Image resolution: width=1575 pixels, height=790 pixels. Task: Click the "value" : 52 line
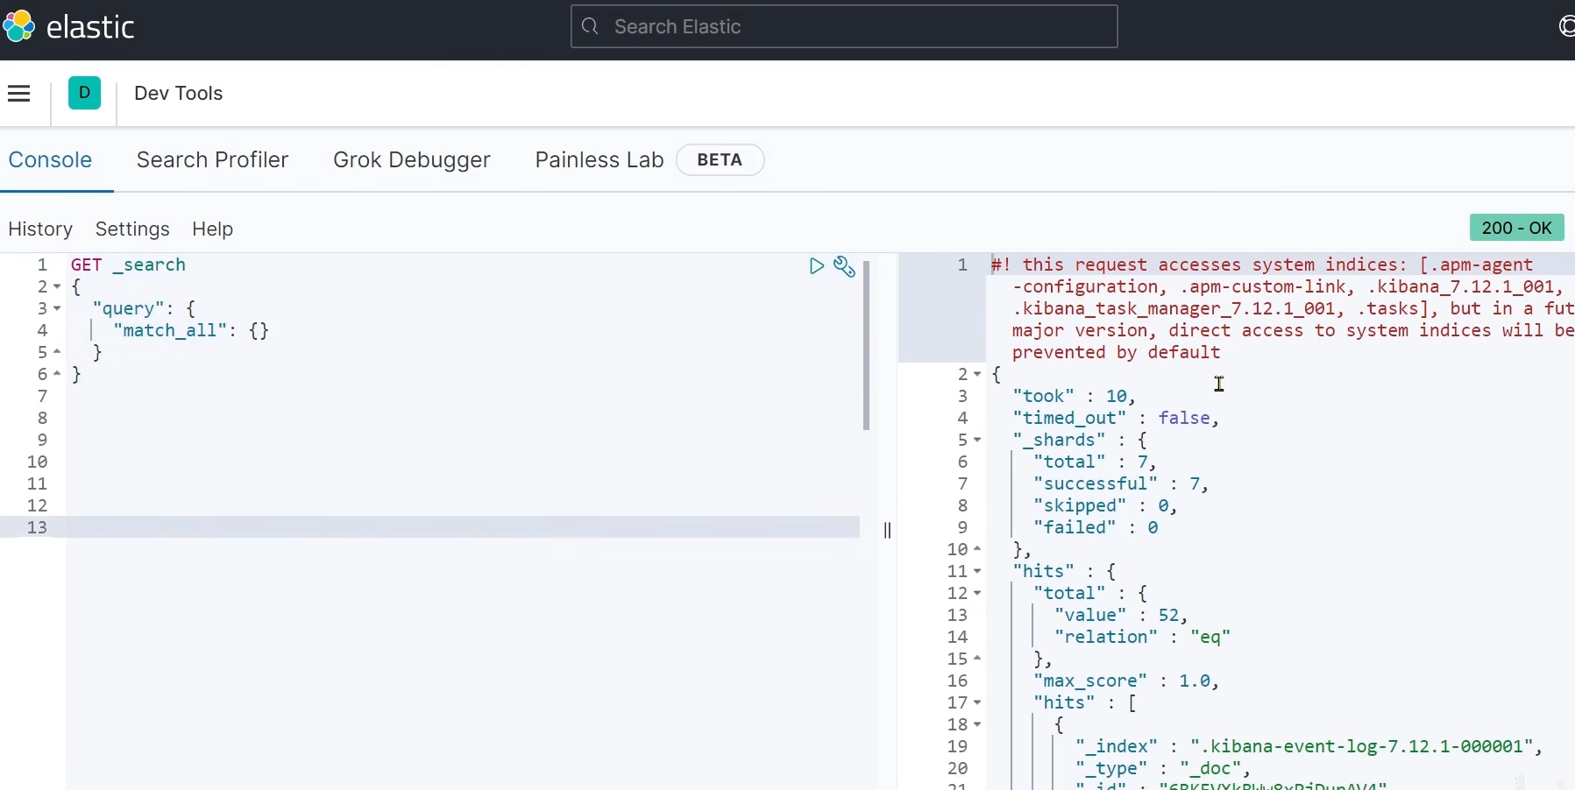point(1122,616)
